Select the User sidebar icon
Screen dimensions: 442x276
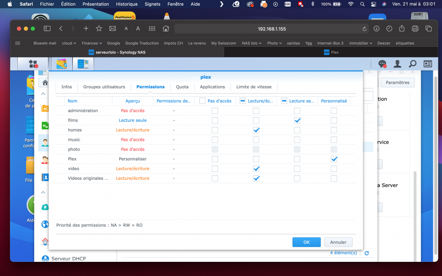tap(45, 143)
